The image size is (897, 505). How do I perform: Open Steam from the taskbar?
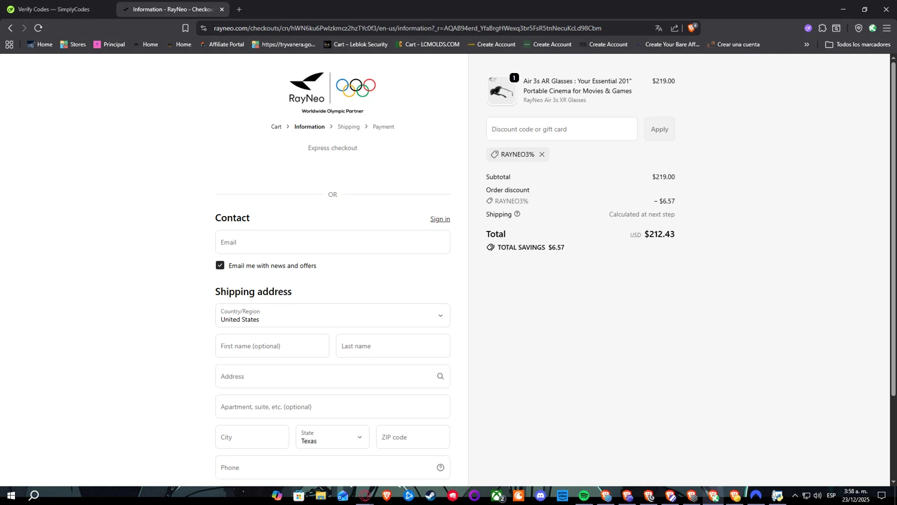pos(431,495)
